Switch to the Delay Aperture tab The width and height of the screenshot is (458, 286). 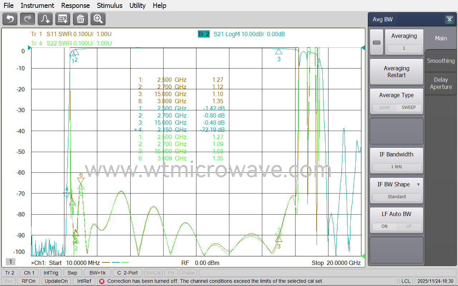441,84
